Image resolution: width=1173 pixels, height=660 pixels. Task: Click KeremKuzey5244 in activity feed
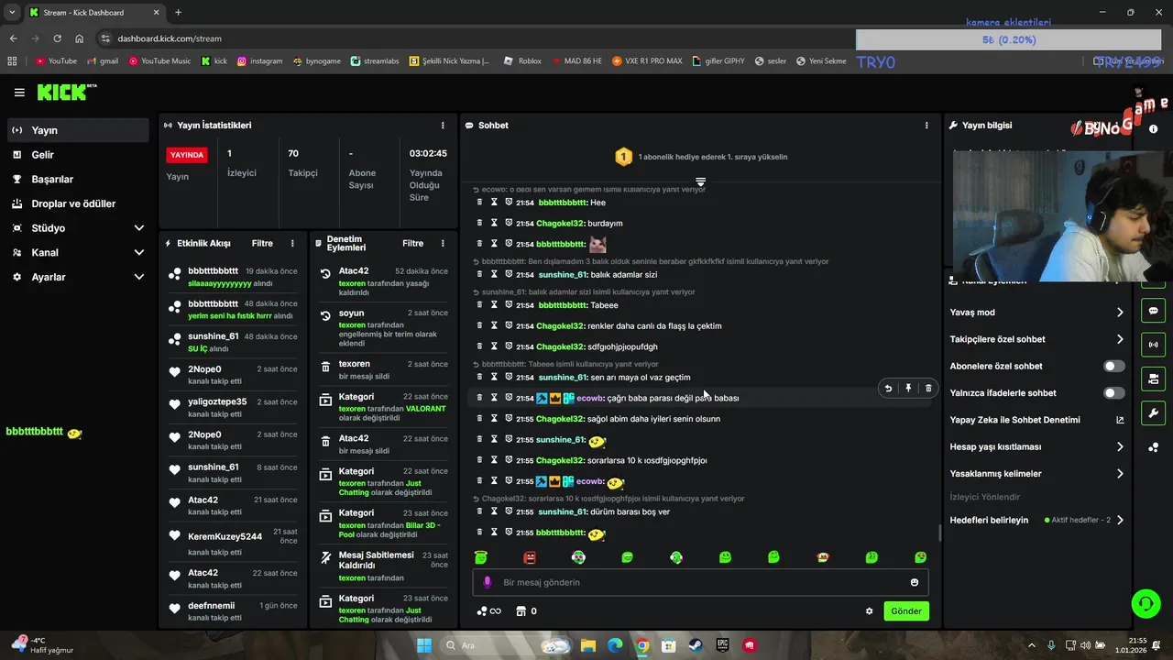click(x=225, y=536)
